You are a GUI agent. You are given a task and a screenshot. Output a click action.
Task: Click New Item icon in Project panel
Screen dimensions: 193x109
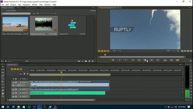[x=89, y=61]
